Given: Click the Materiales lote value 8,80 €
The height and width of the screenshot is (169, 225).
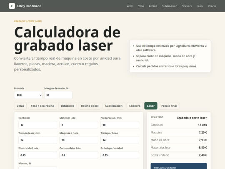Looking at the screenshot, I should (x=203, y=147).
